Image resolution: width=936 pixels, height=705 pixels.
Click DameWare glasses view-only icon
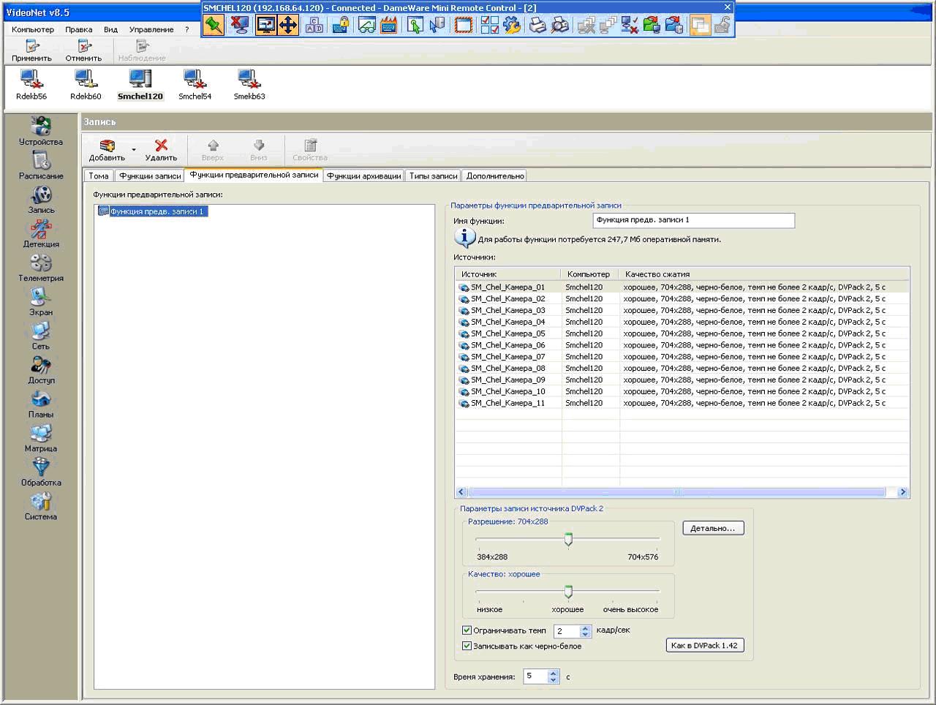[x=367, y=26]
